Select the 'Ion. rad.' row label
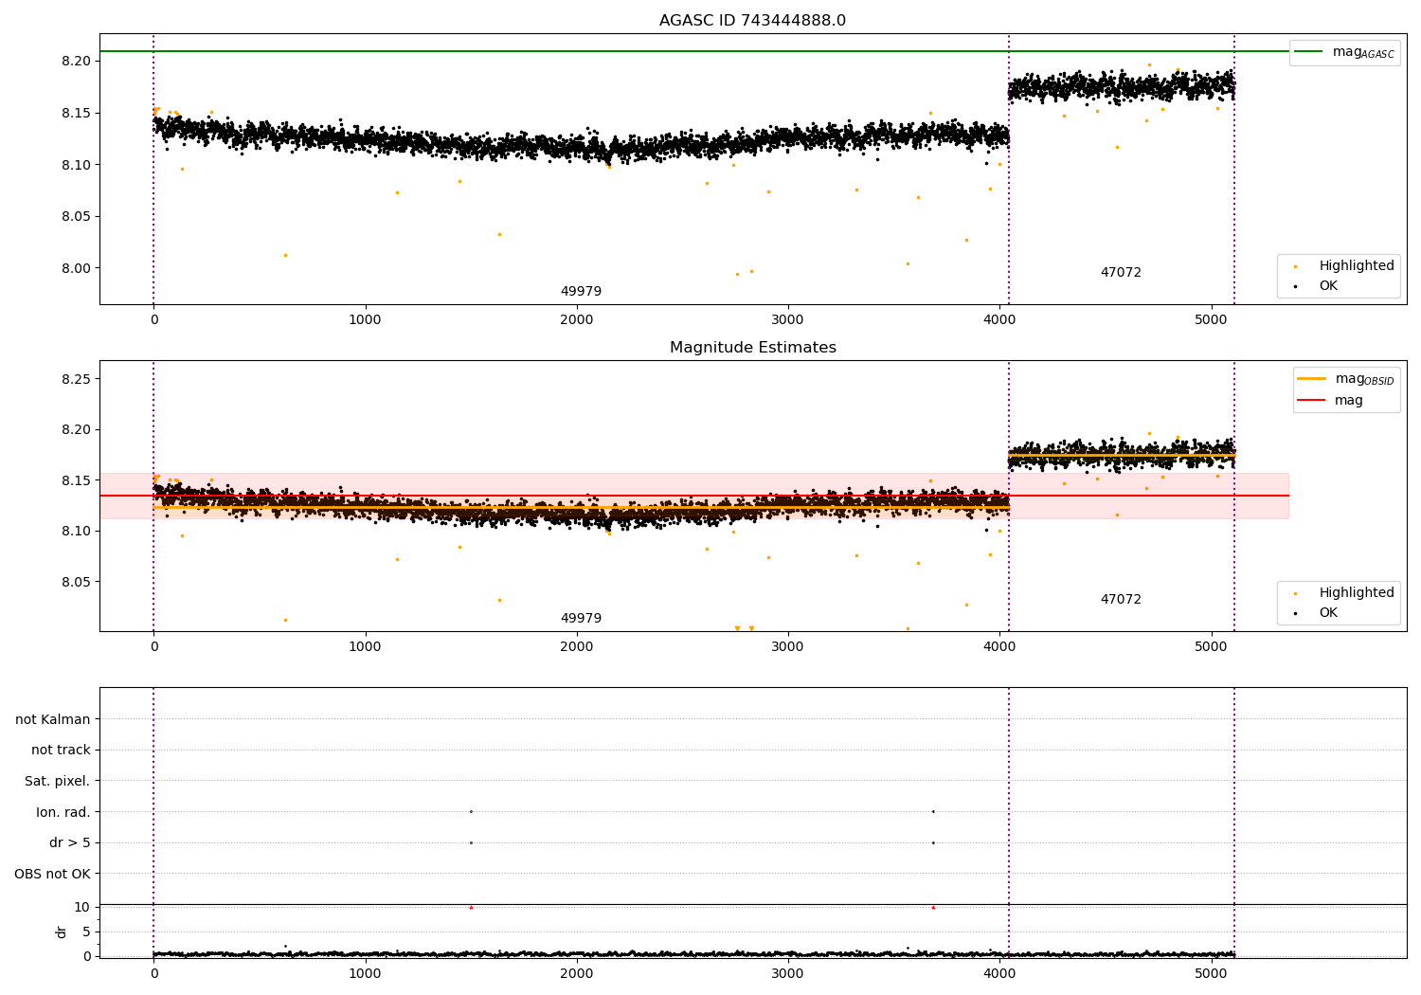The image size is (1421, 995). coord(63,812)
